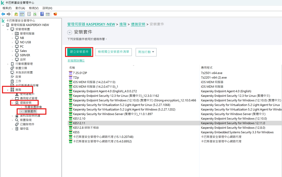Viewport: 282px width, 177px height.
Task: Click the Export List toolbar icon
Action: point(29,14)
